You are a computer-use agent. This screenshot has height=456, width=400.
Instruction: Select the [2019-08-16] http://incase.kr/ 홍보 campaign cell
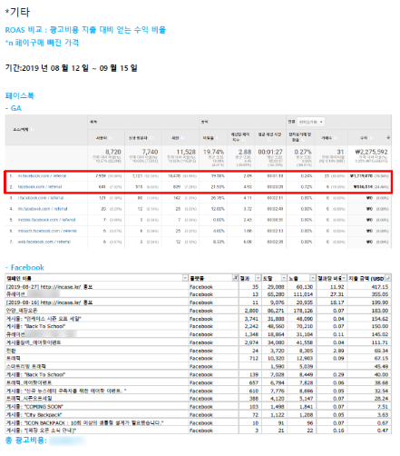[x=97, y=302]
